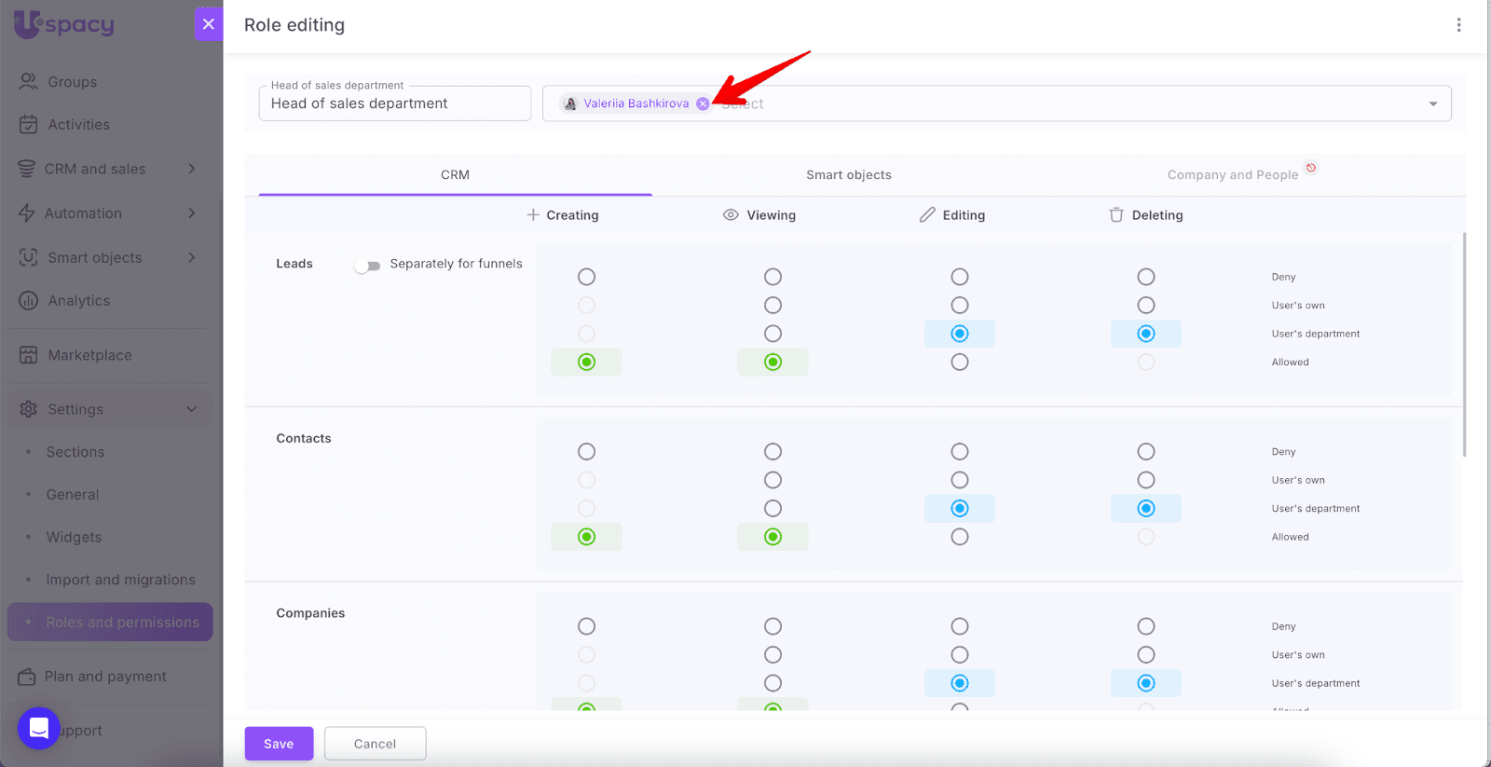The width and height of the screenshot is (1491, 767).
Task: Remove Valeriia Bashkirova chip from role
Action: [703, 103]
